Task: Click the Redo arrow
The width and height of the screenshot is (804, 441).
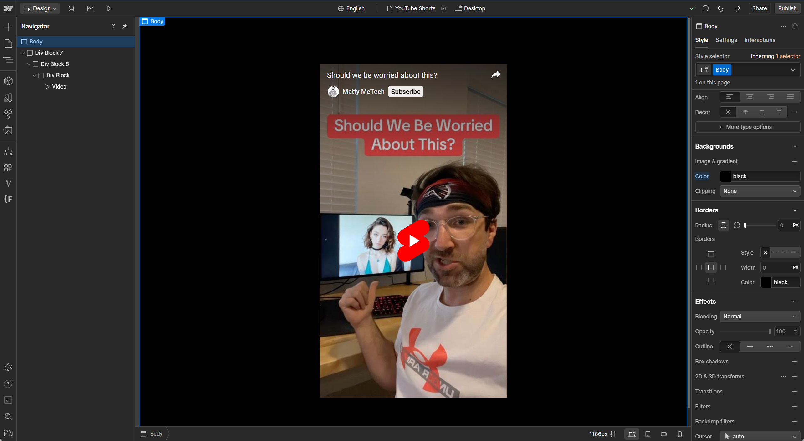Action: (737, 8)
